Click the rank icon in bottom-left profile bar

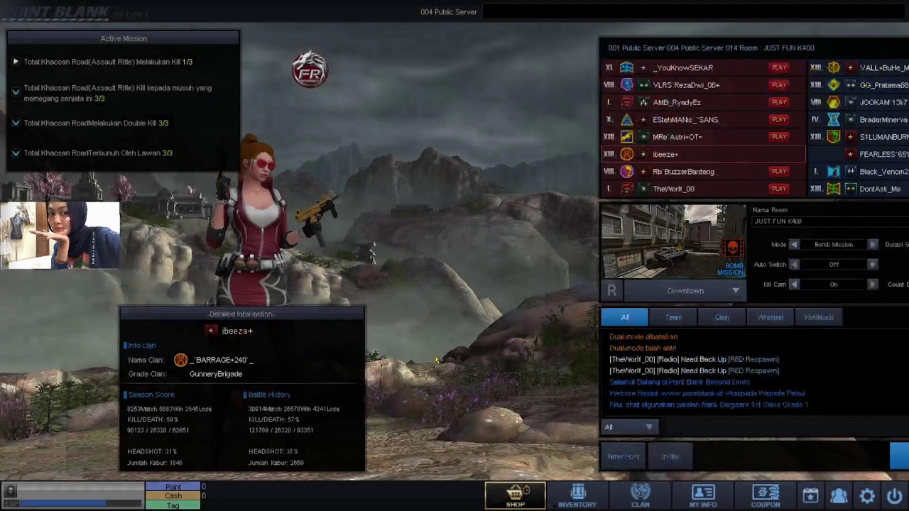pyautogui.click(x=10, y=490)
